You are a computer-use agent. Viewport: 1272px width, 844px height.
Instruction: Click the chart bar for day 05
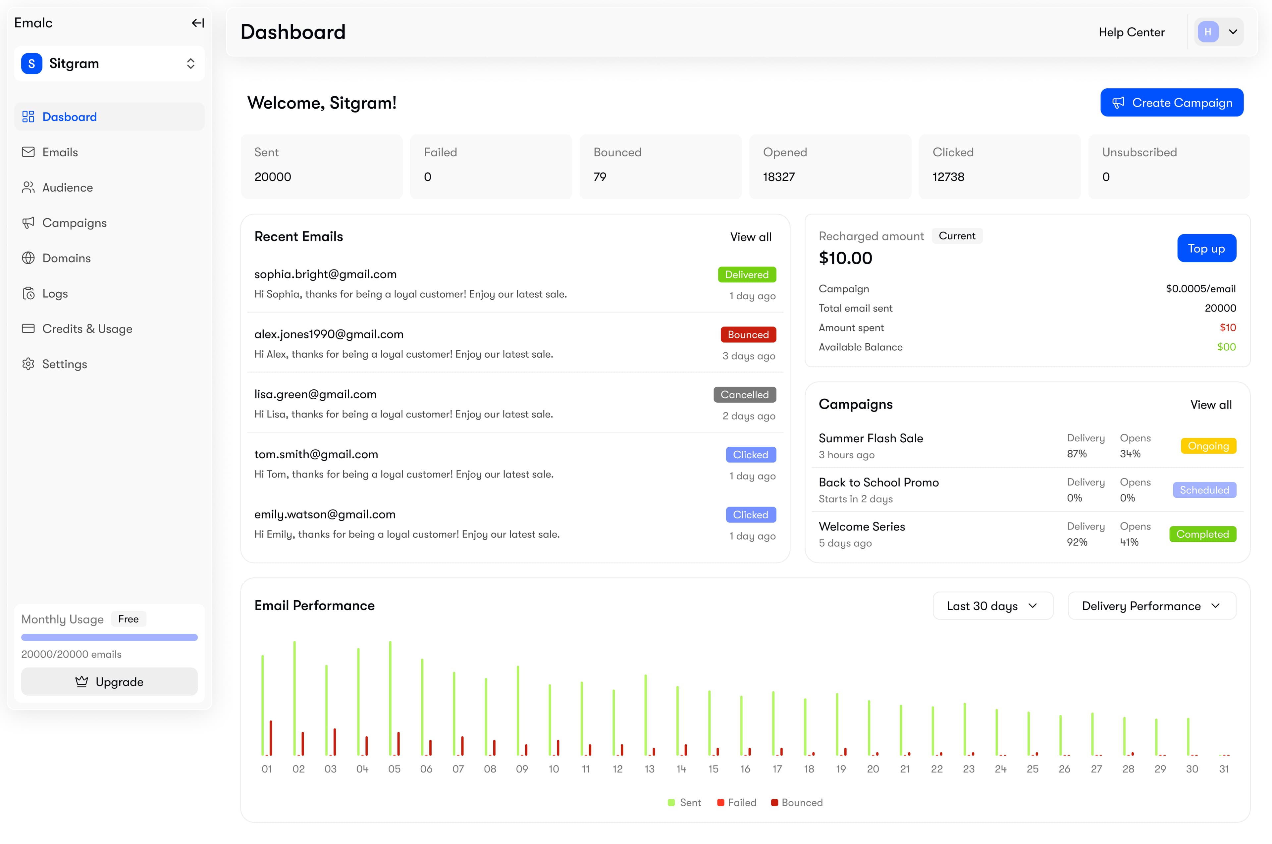[390, 699]
